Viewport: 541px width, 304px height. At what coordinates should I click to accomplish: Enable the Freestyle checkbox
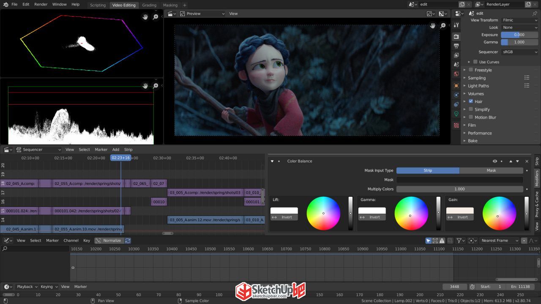coord(471,70)
